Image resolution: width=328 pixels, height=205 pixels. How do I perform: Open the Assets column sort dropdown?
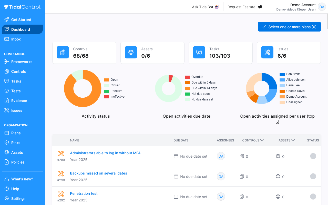coord(294,140)
